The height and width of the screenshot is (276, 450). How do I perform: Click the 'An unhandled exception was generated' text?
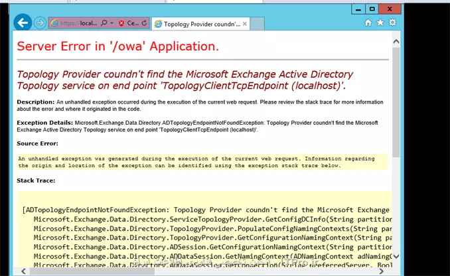coord(196,162)
